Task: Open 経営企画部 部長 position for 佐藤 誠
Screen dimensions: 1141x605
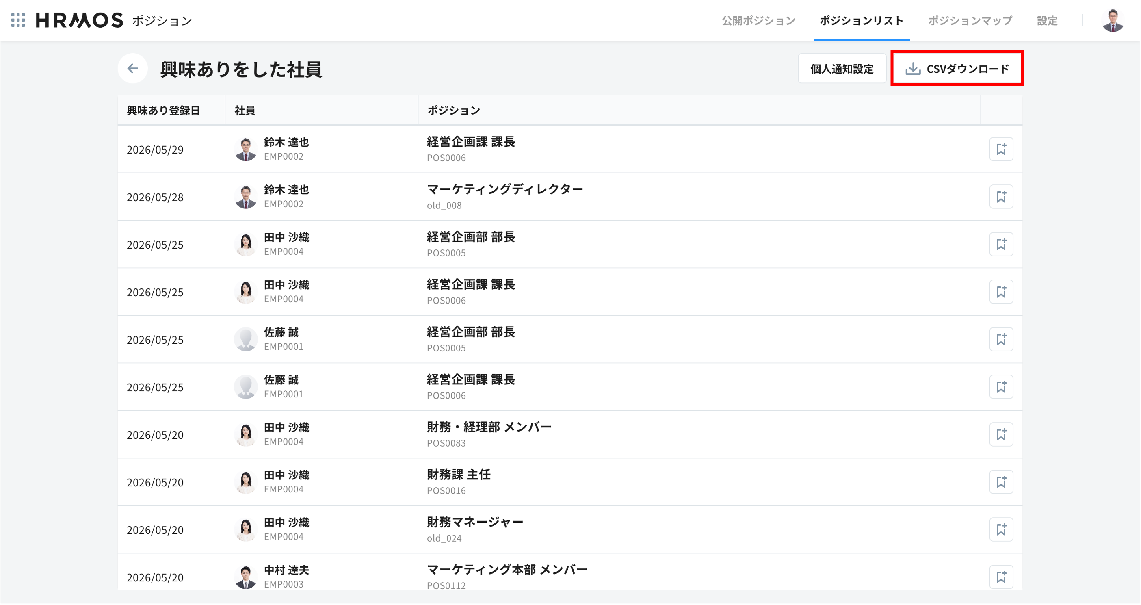Action: (470, 332)
